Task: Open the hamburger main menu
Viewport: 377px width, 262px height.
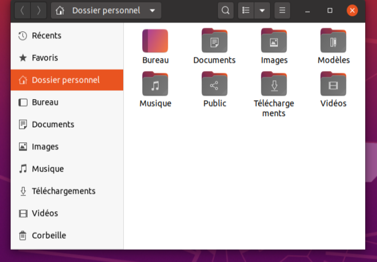Action: 282,10
